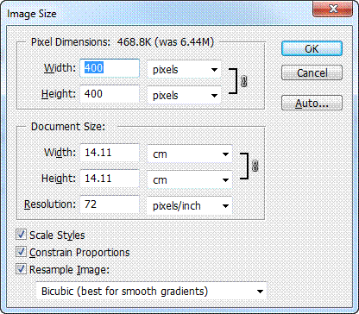This screenshot has width=359, height=314.
Task: Click the Document Size chain link icon
Action: click(255, 166)
